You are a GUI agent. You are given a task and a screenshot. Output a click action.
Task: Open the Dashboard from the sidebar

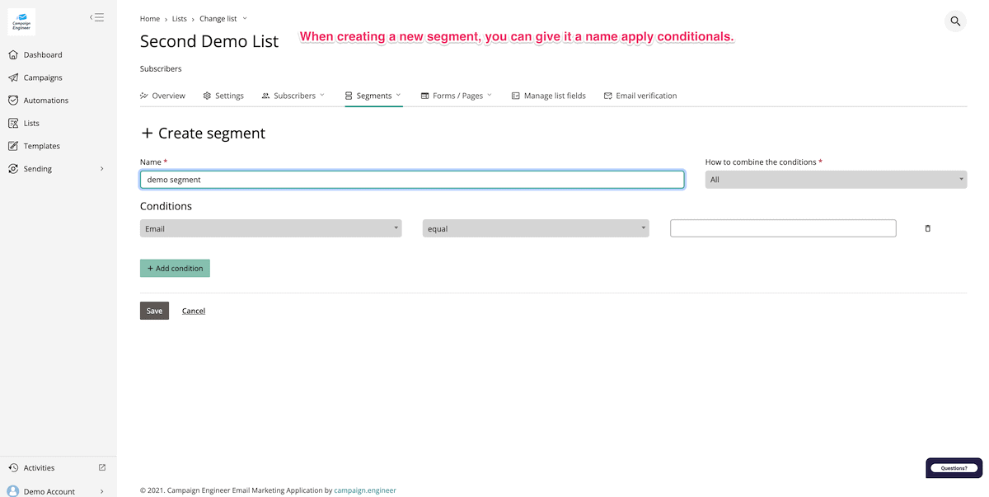pyautogui.click(x=42, y=55)
